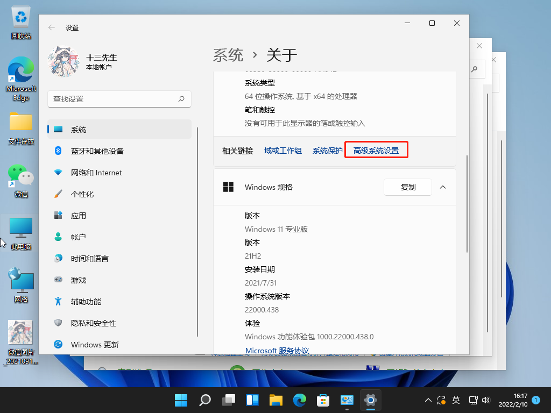Image resolution: width=551 pixels, height=413 pixels.
Task: Show hidden system tray icons
Action: coord(428,400)
